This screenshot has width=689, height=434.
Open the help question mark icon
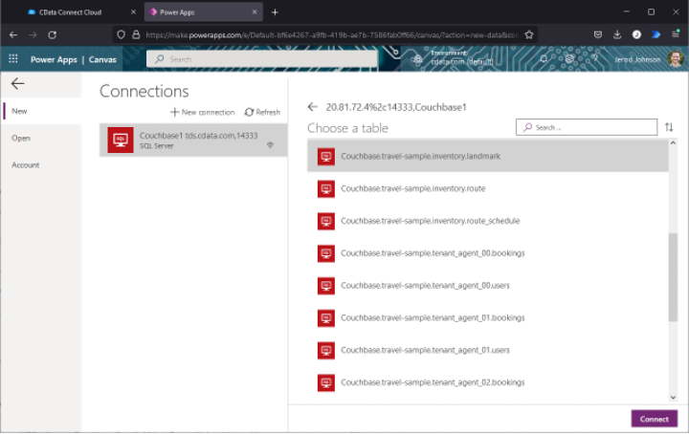coord(595,59)
